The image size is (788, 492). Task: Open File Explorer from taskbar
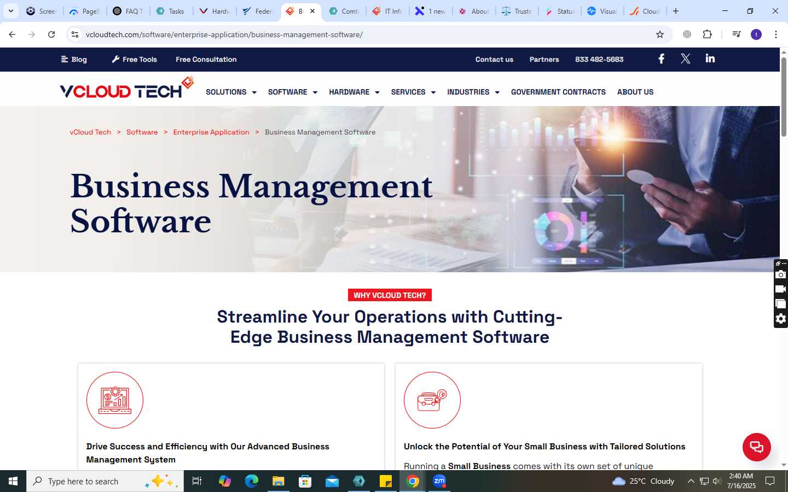point(278,481)
